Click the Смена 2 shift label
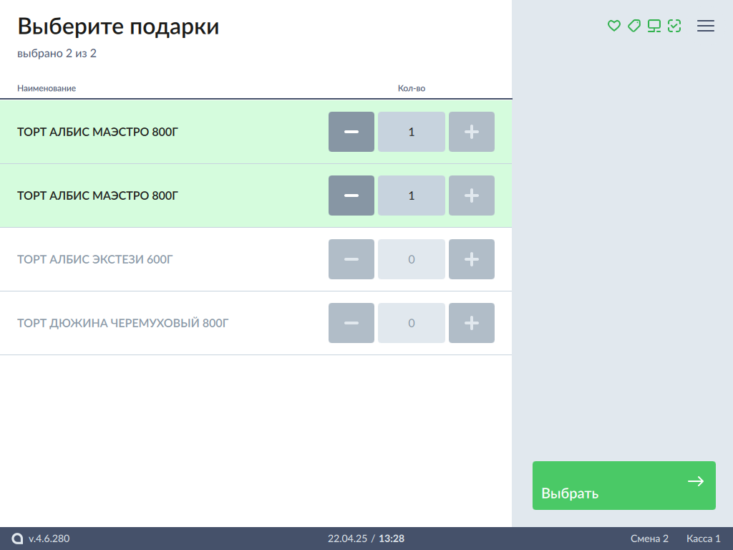The height and width of the screenshot is (550, 733). pos(649,539)
